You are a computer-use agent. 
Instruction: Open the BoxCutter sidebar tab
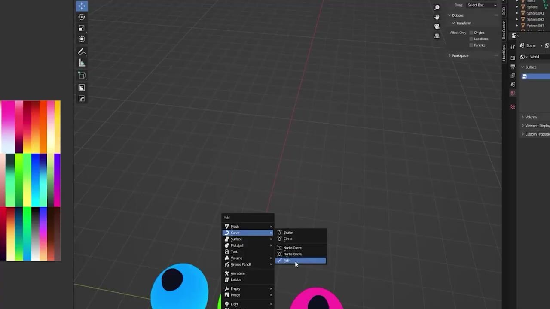(x=504, y=30)
